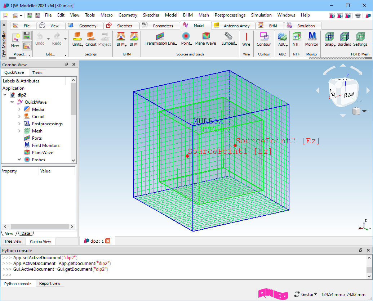Image resolution: width=373 pixels, height=301 pixels.
Task: Open the Windows menu
Action: click(x=286, y=15)
